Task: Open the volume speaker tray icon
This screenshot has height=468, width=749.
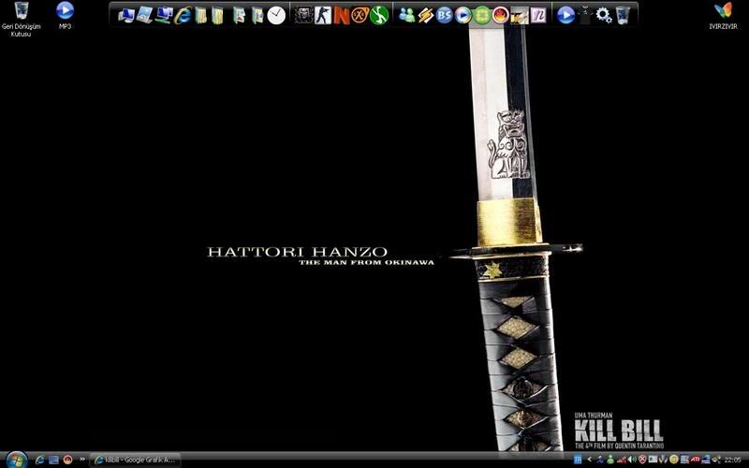Action: pos(633,460)
